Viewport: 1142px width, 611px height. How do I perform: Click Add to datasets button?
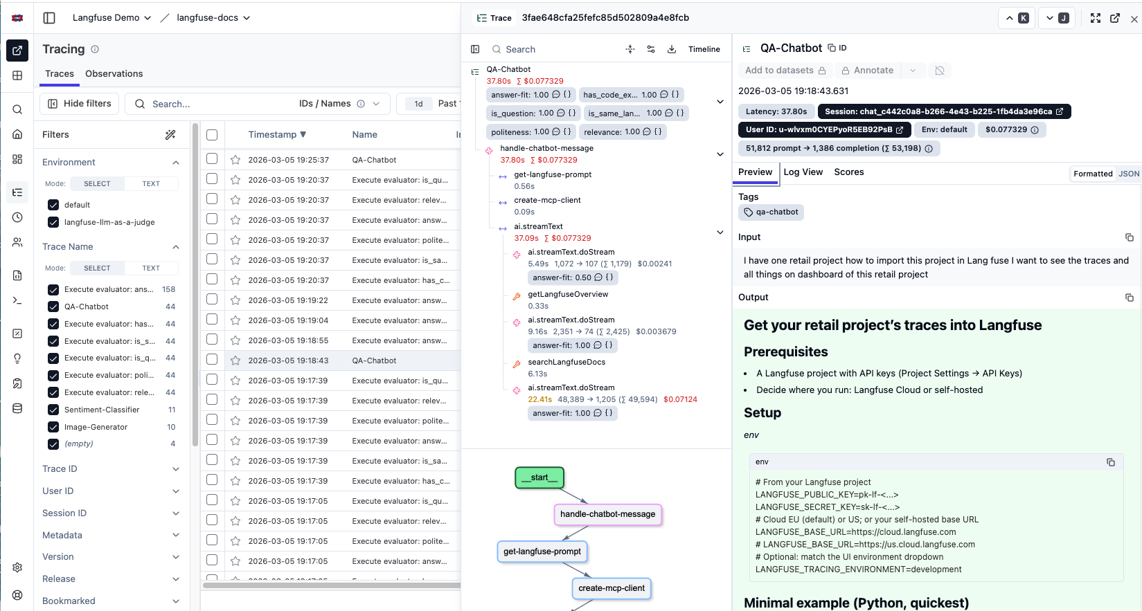(785, 71)
